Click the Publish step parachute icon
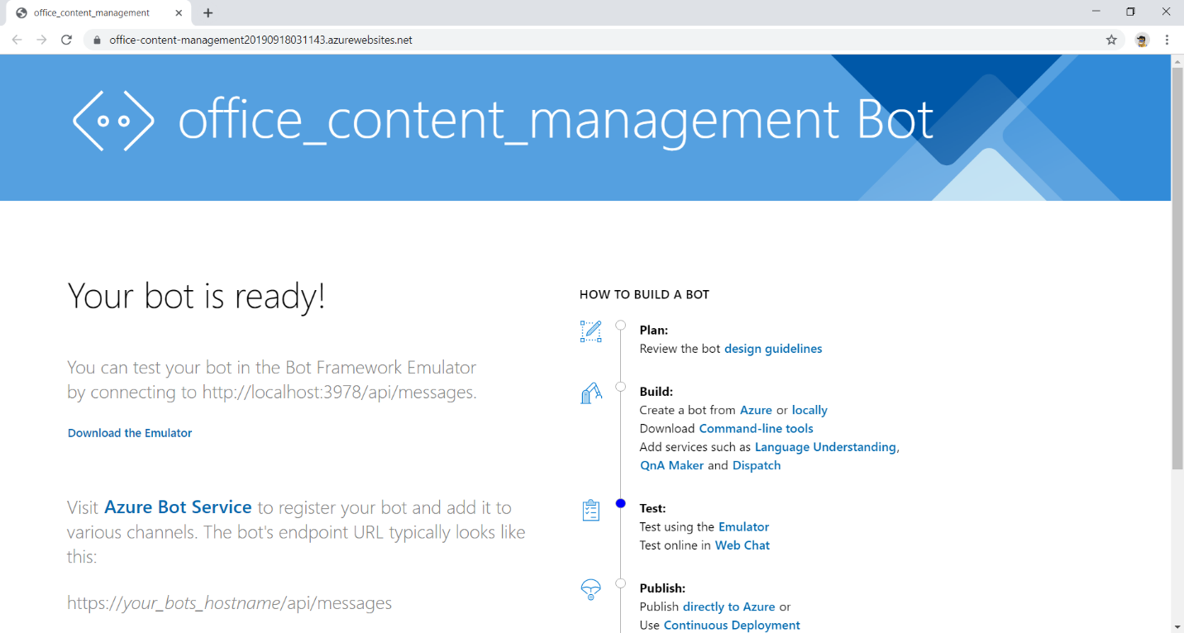This screenshot has height=633, width=1184. (x=590, y=589)
